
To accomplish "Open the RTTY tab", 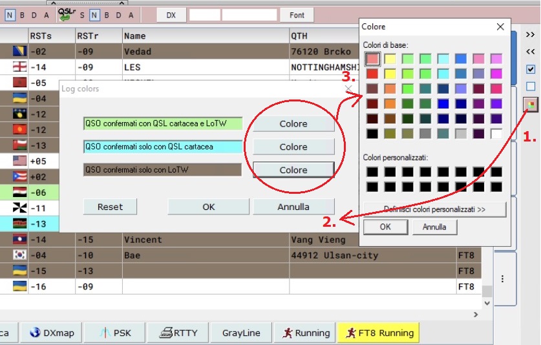I will tap(178, 333).
